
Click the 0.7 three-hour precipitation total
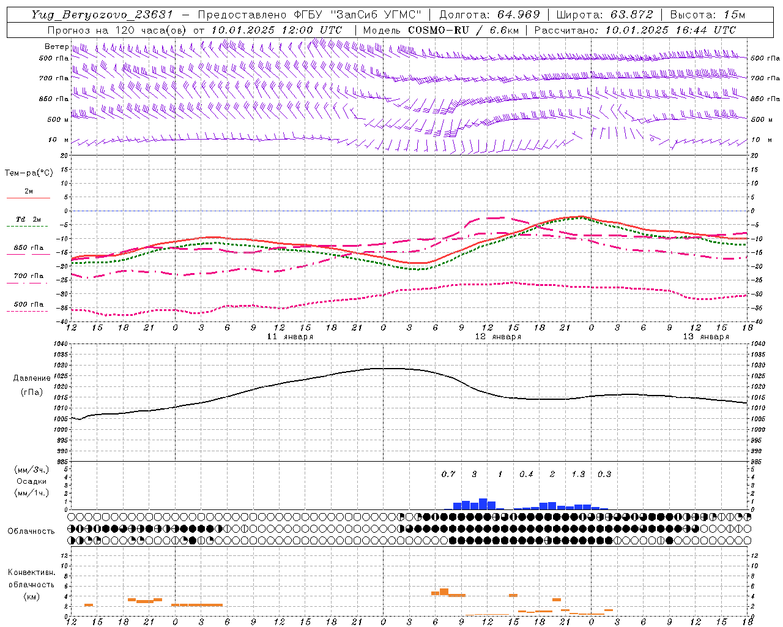click(448, 475)
